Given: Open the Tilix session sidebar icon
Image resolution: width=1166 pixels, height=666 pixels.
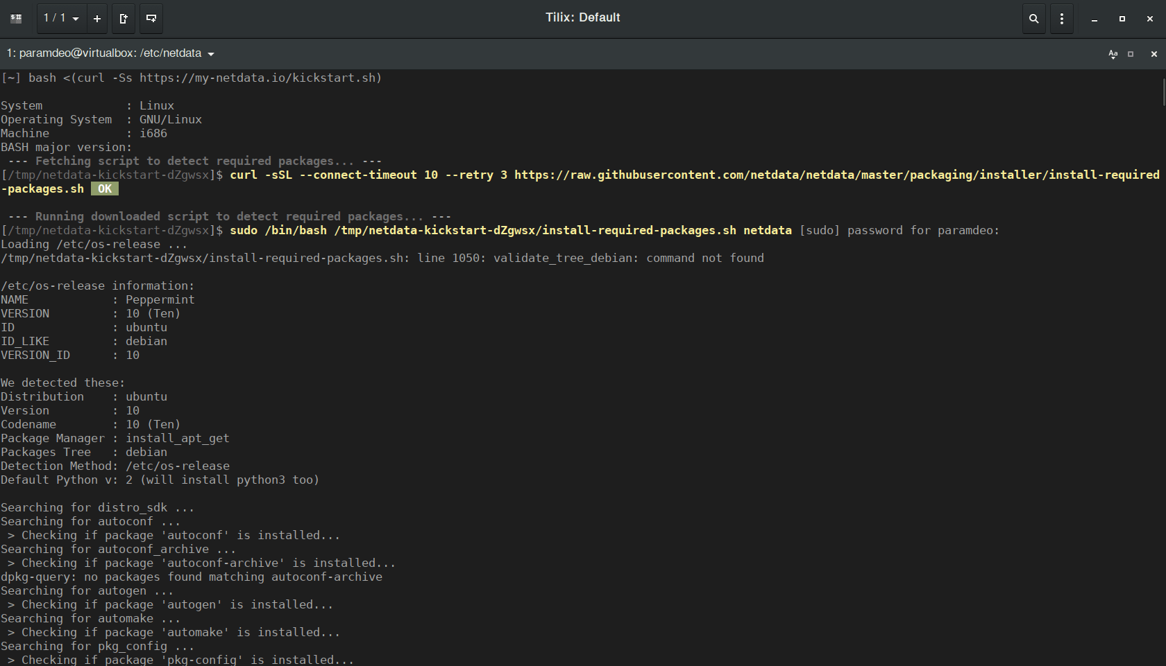Looking at the screenshot, I should point(16,19).
